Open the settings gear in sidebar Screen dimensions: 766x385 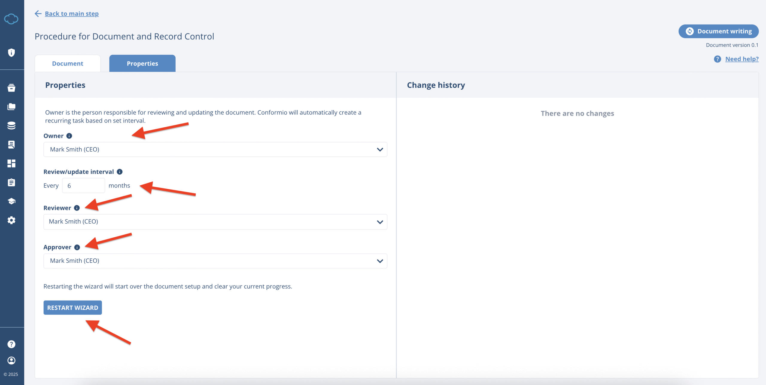(11, 220)
